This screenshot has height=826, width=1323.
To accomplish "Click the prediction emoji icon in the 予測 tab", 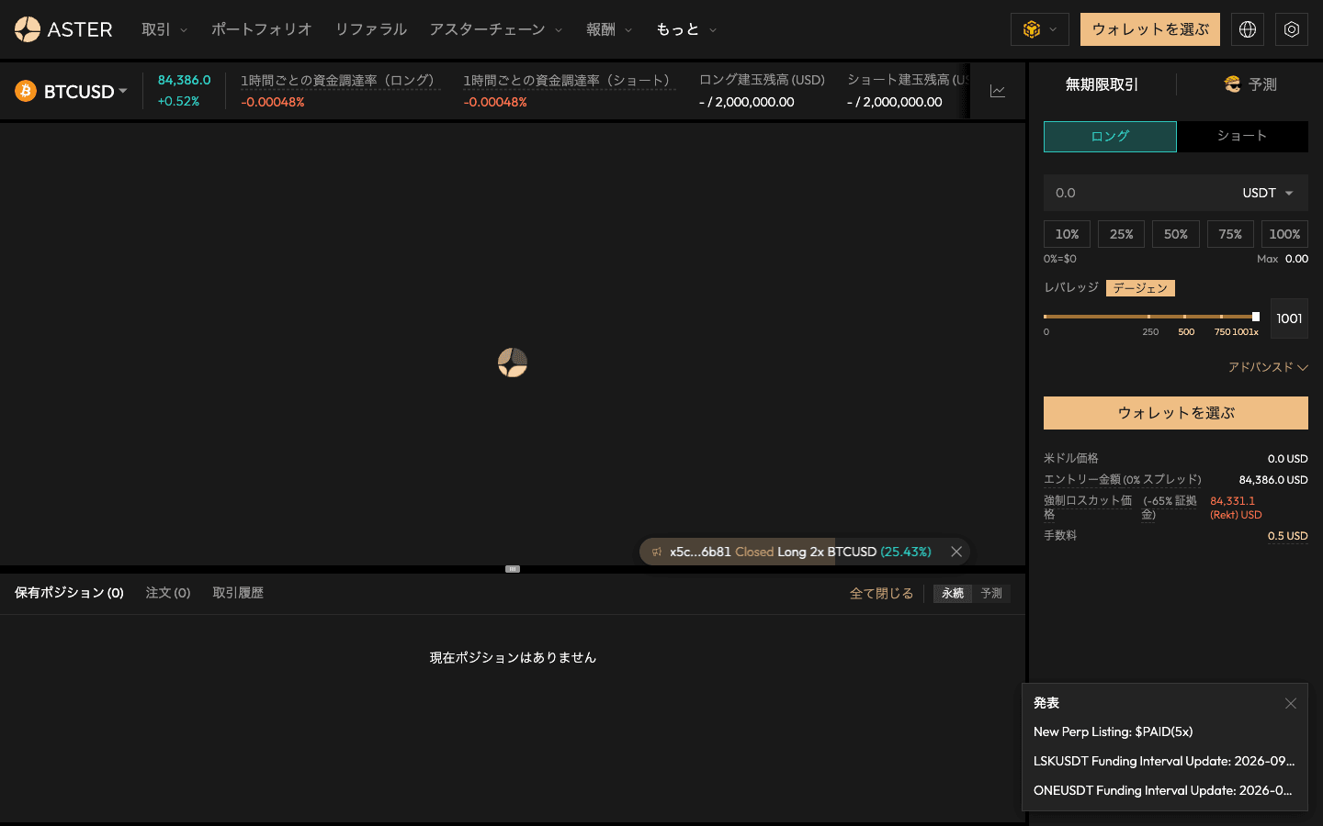I will point(1233,84).
